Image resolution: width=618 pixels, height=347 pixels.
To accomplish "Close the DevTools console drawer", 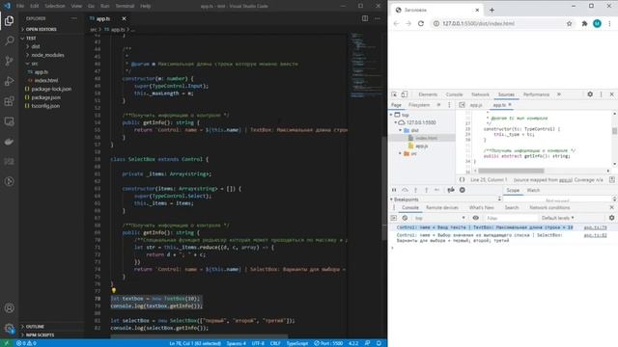I will tap(611, 208).
